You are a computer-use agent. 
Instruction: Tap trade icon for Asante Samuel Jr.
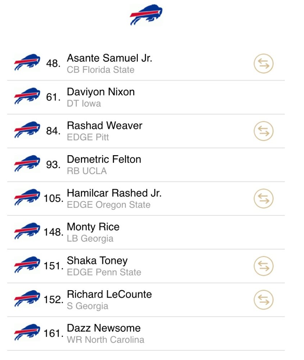coord(263,64)
